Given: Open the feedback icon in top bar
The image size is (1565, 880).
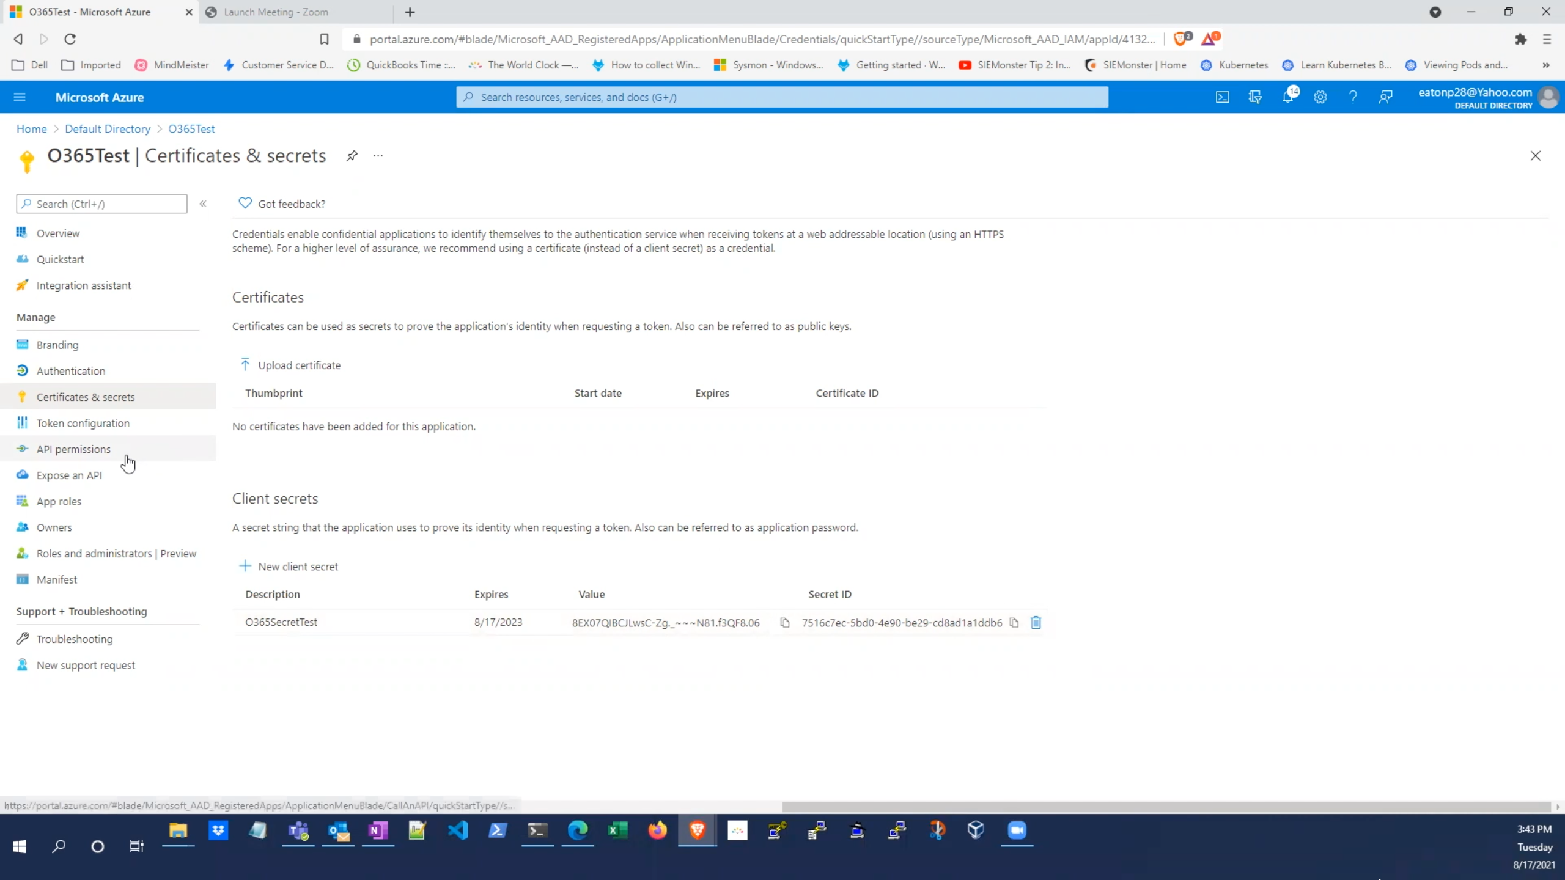Looking at the screenshot, I should (1385, 97).
